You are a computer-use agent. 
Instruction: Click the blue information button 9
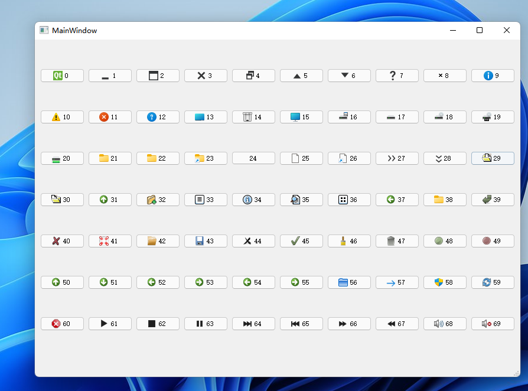point(493,75)
